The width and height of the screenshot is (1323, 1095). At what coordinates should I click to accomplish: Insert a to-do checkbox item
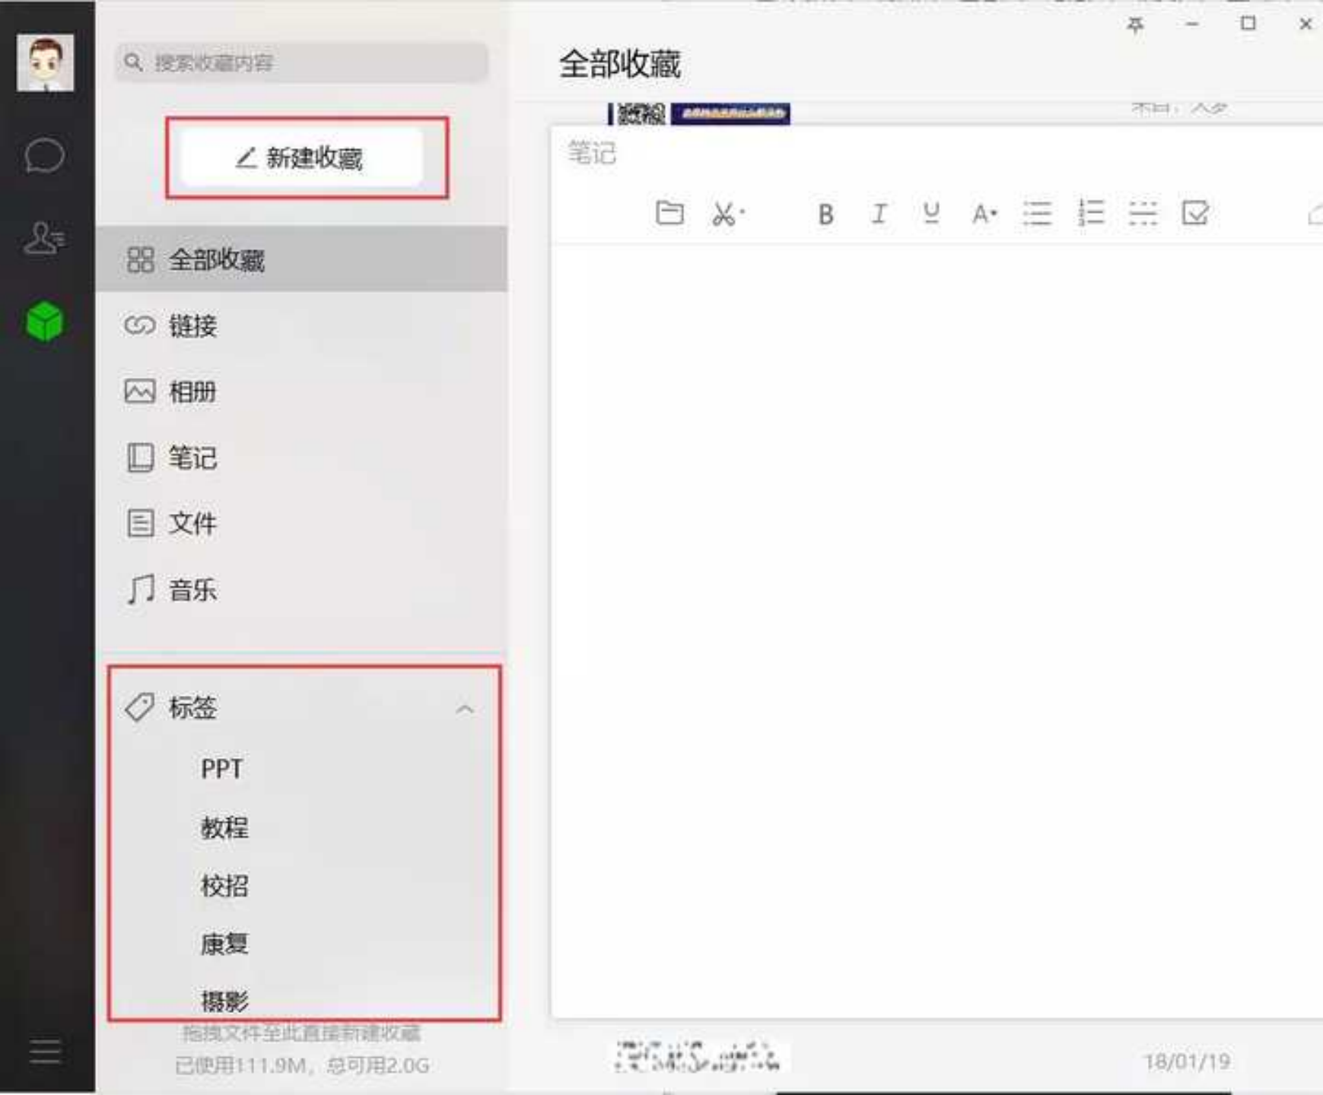click(x=1195, y=213)
